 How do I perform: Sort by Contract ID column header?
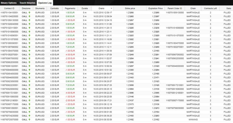coord(9,8)
